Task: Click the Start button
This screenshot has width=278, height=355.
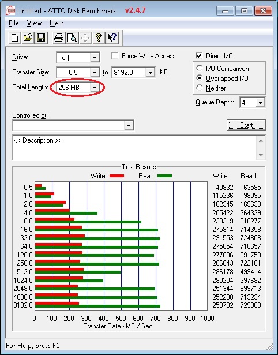Action: pos(246,125)
